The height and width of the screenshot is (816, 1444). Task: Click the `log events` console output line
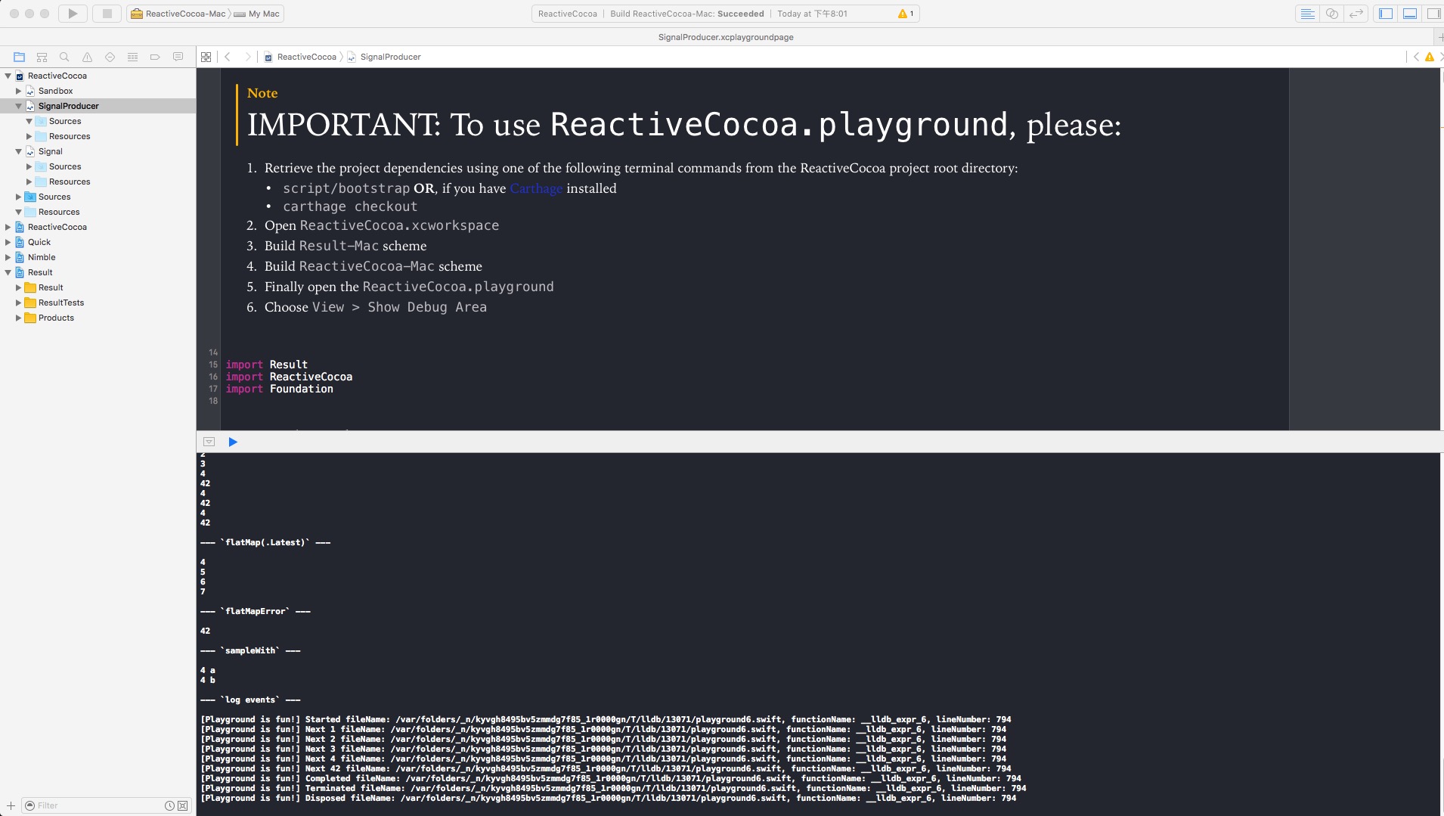(x=250, y=700)
